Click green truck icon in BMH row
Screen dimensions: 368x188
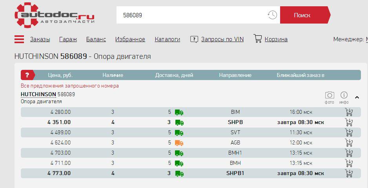click(179, 163)
